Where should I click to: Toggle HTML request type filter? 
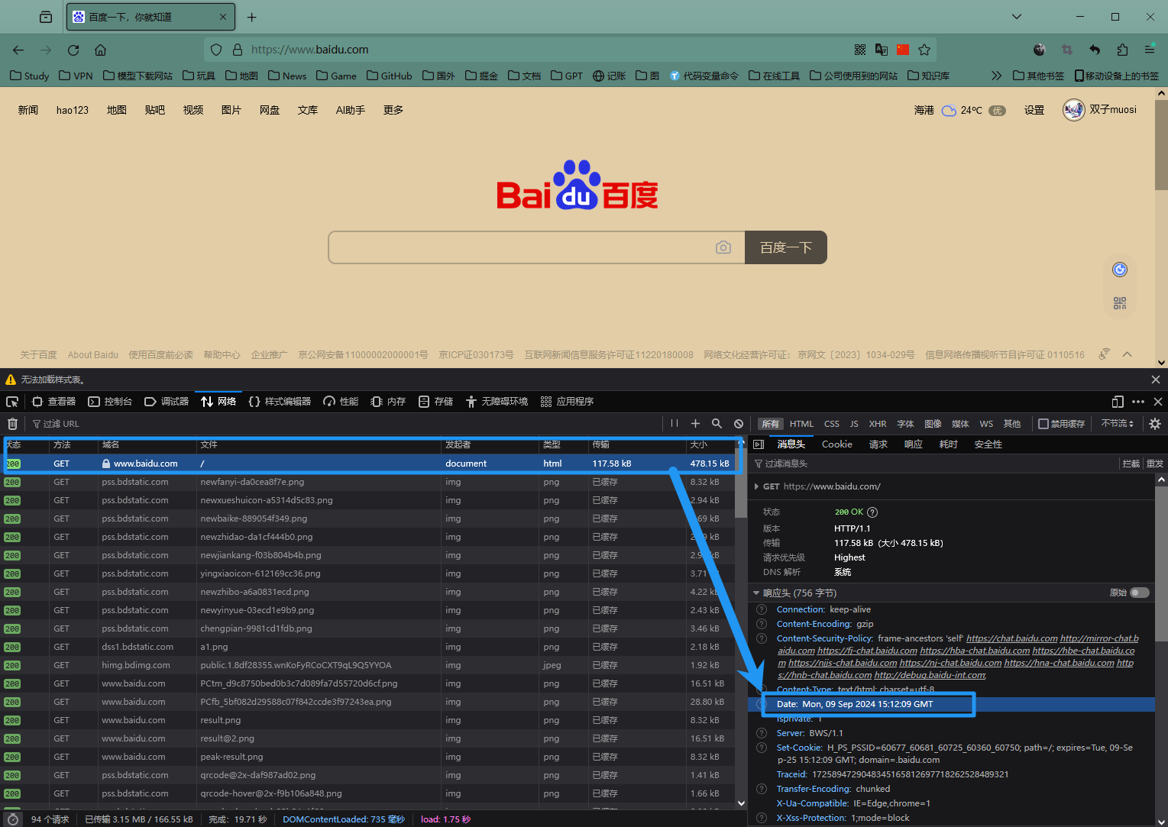point(801,424)
